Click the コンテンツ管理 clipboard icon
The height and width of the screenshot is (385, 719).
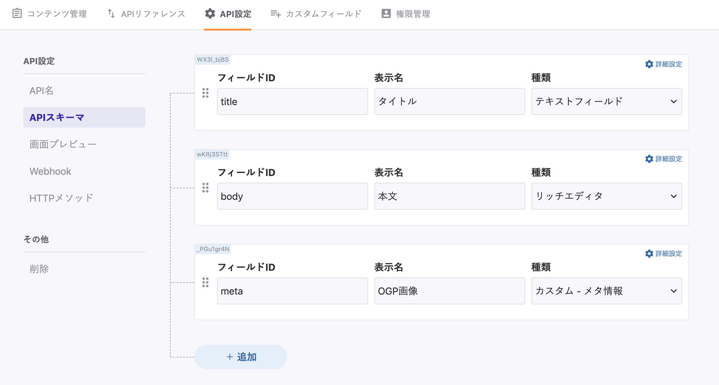(17, 13)
